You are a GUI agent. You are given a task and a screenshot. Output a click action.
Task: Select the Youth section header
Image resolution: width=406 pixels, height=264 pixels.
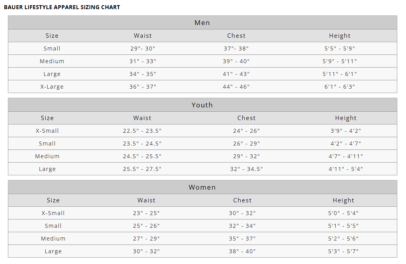coord(202,105)
